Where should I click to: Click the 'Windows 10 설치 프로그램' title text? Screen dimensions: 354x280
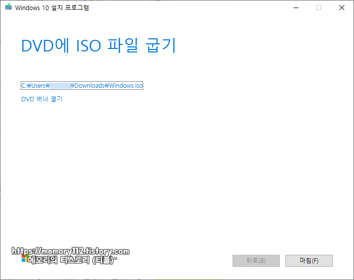click(x=52, y=8)
